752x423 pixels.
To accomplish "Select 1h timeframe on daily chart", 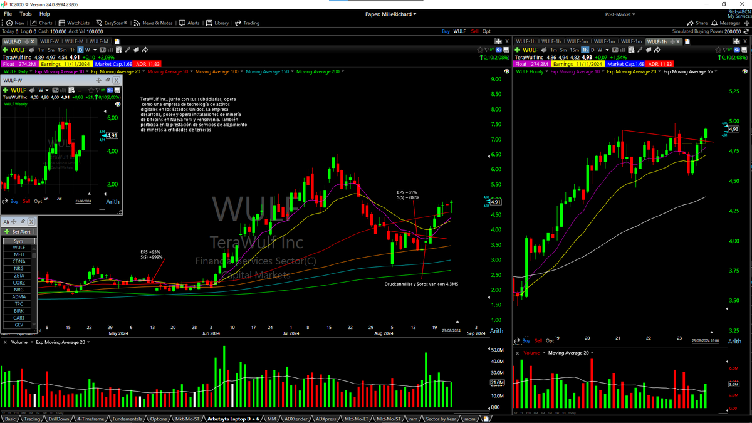I will (73, 50).
